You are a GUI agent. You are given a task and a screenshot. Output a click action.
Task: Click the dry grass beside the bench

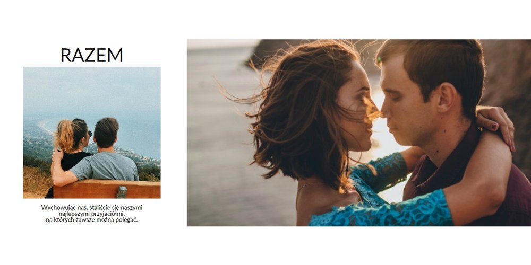pos(36,181)
